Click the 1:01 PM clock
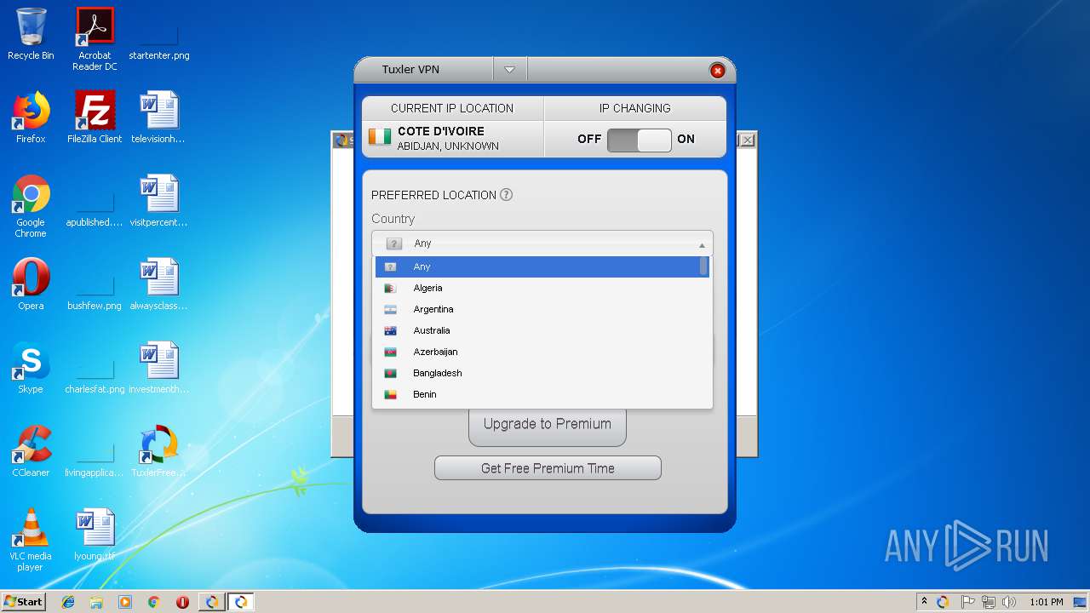 (1046, 602)
